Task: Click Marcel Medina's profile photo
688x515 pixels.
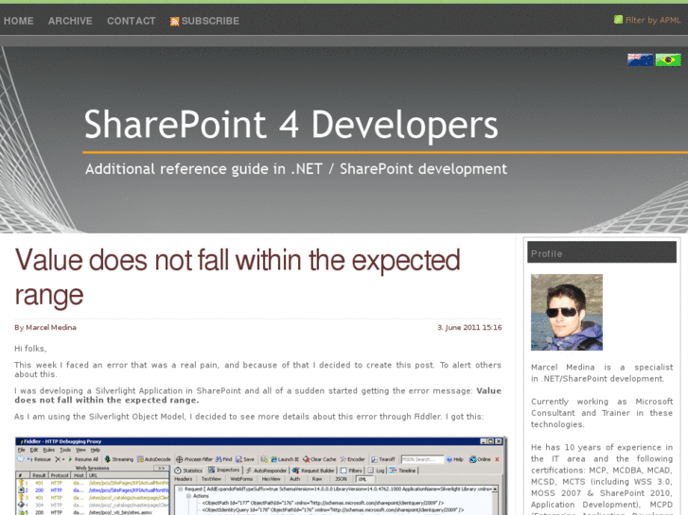Action: tap(567, 312)
